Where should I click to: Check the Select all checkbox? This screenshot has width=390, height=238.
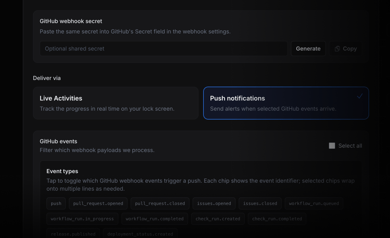[332, 146]
